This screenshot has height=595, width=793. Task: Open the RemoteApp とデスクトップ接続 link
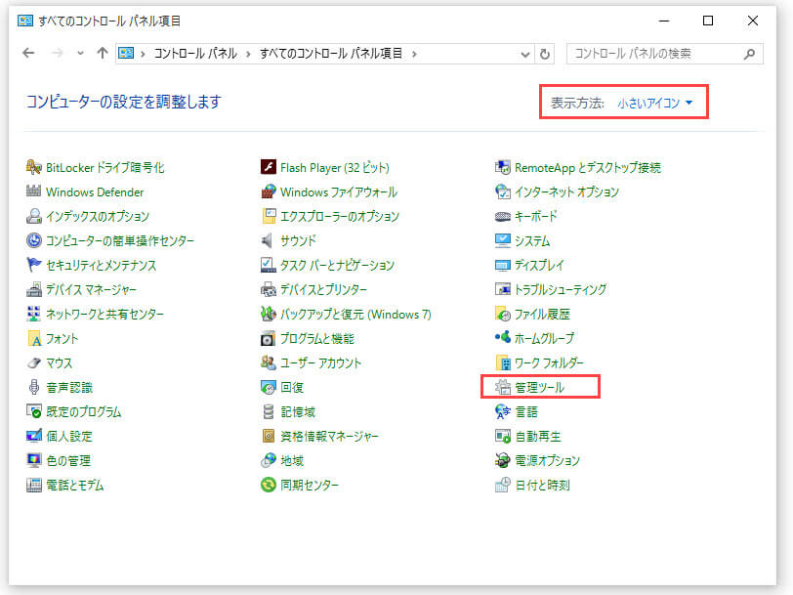pos(588,167)
